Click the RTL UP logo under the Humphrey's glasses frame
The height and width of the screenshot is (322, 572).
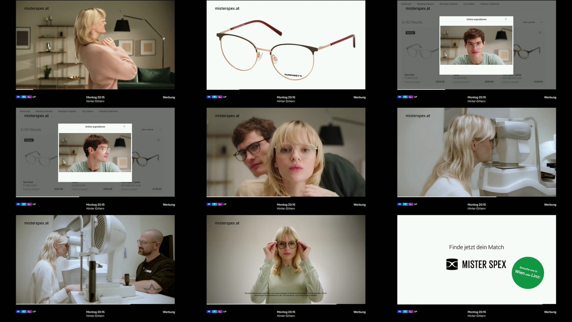217,97
